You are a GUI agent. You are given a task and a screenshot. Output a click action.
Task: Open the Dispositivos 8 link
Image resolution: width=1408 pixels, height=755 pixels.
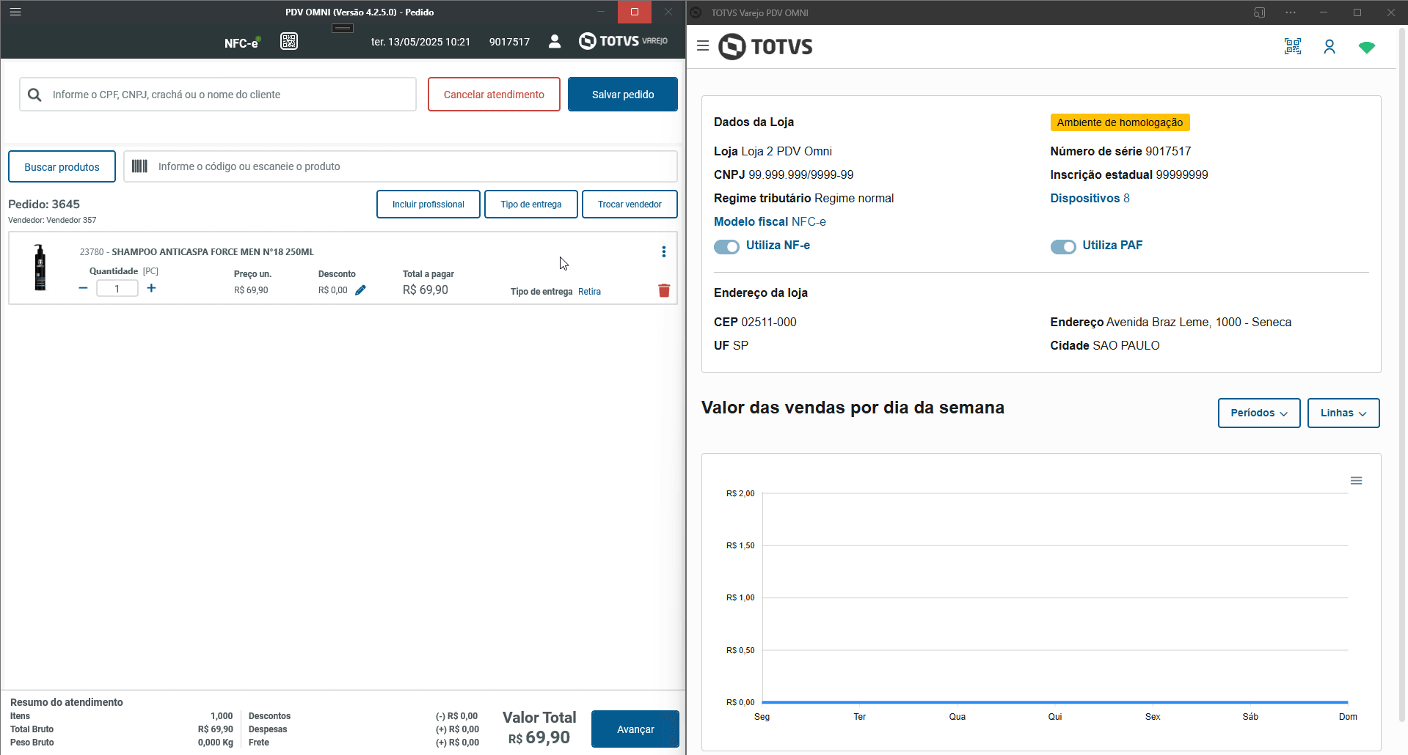(1090, 198)
